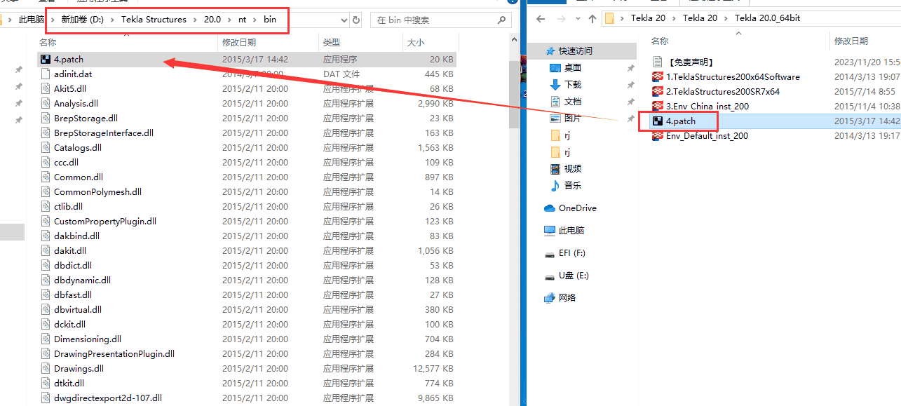
Task: Click the Tekla 20.0_64bit breadcrumb segment
Action: [x=767, y=18]
